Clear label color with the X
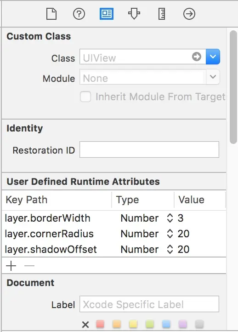The width and height of the screenshot is (238, 332). click(x=85, y=324)
